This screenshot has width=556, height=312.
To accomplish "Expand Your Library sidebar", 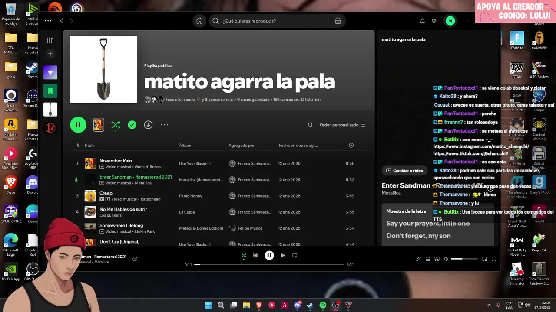I will [50, 40].
